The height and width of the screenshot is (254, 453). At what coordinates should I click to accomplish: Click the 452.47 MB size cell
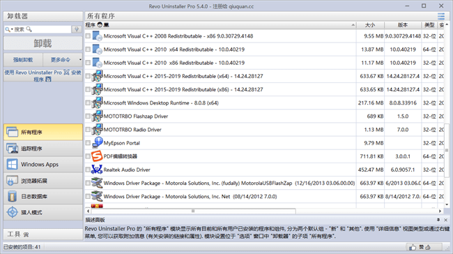[371, 170]
